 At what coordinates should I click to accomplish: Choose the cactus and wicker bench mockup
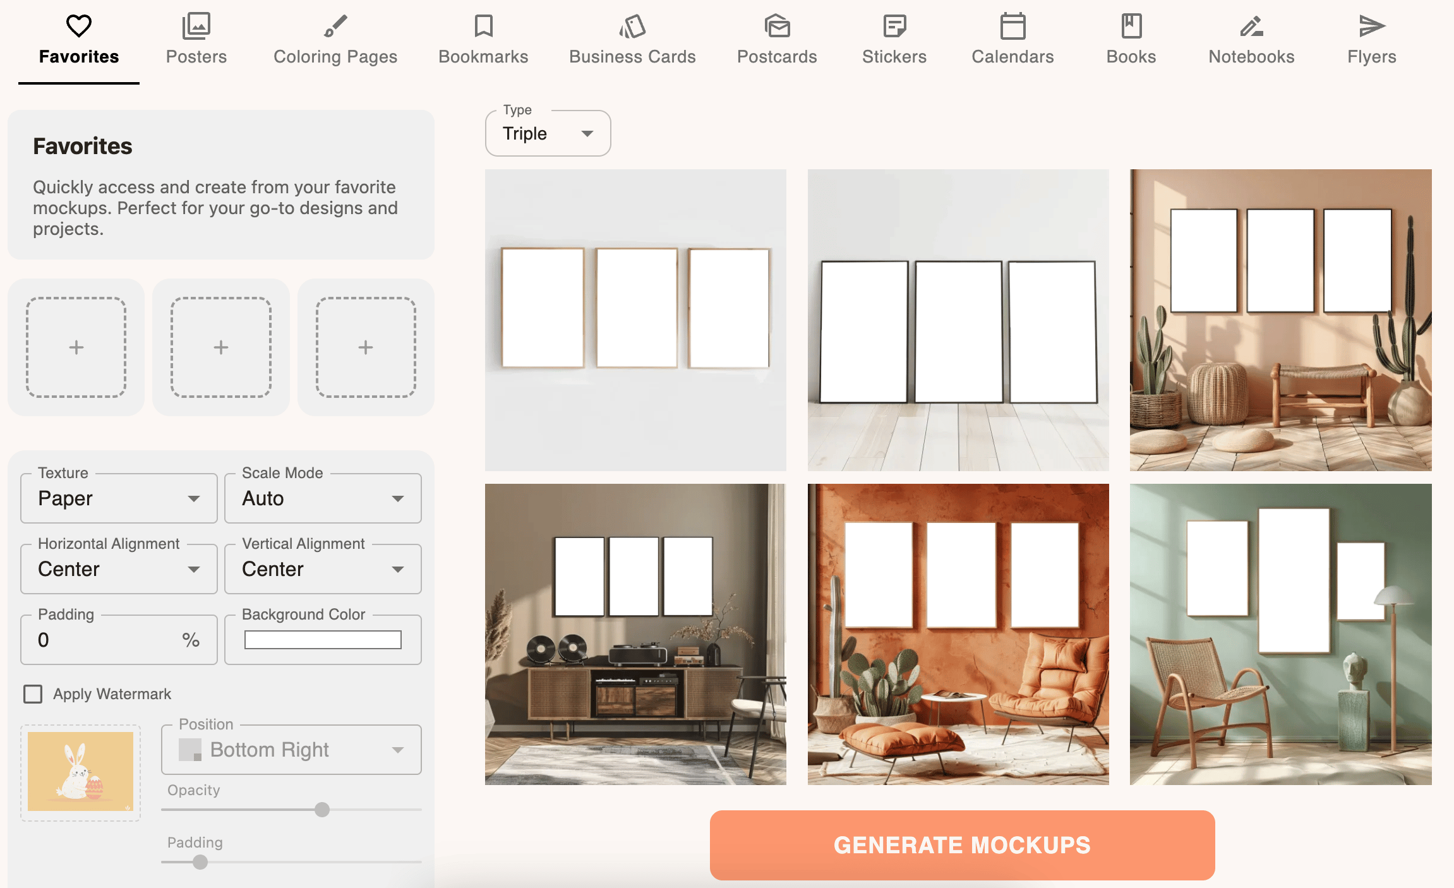pos(1281,320)
